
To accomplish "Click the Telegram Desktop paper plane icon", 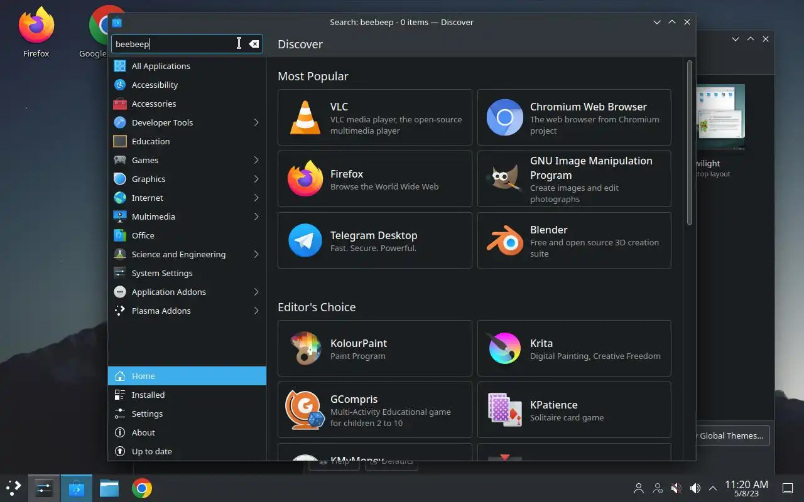I will pyautogui.click(x=305, y=240).
